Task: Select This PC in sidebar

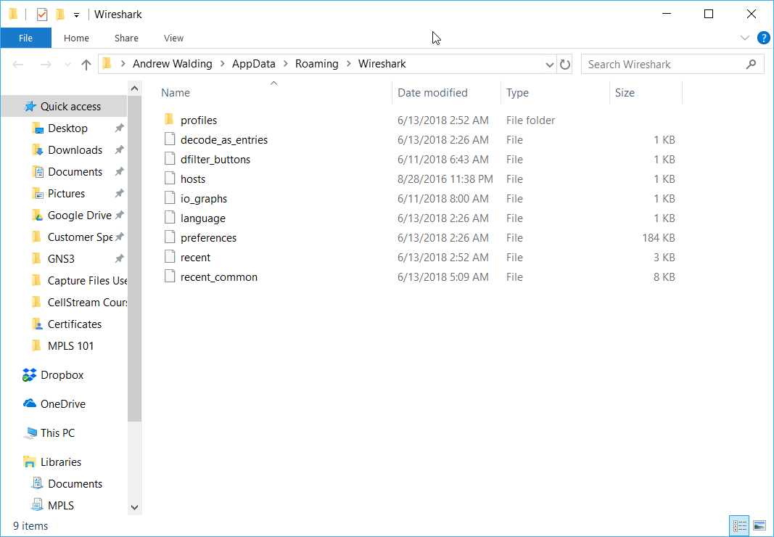Action: click(57, 433)
